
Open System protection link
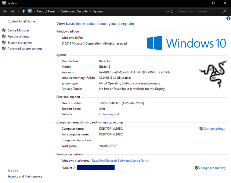[x=20, y=42]
